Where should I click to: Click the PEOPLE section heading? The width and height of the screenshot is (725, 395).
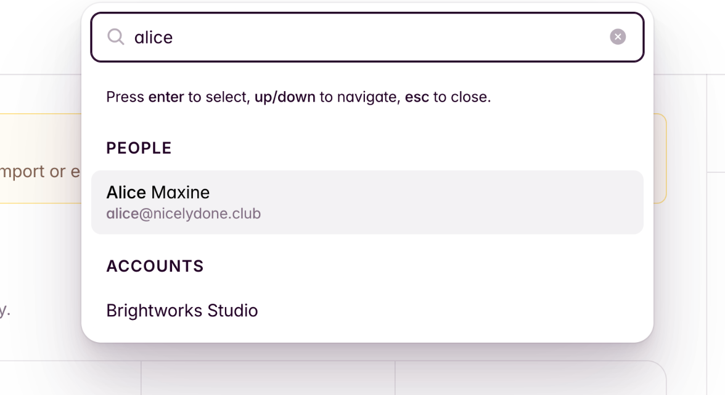click(x=139, y=148)
